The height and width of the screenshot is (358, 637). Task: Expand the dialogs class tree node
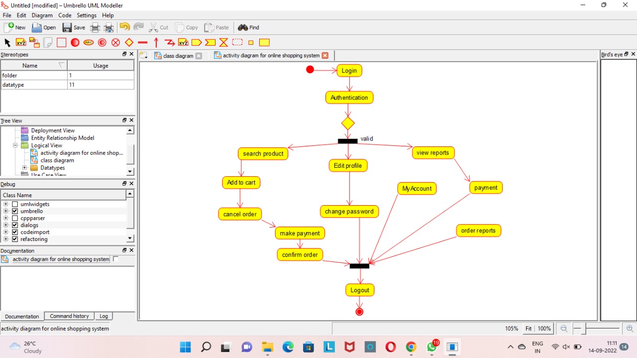6,225
